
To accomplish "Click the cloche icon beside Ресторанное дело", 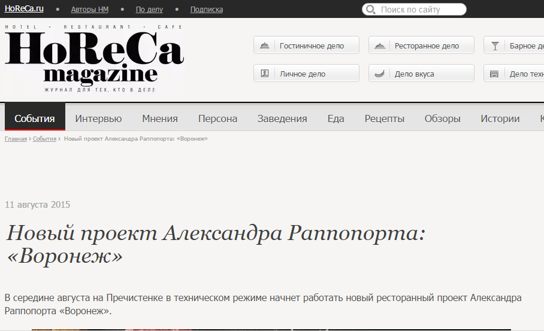I will (380, 45).
